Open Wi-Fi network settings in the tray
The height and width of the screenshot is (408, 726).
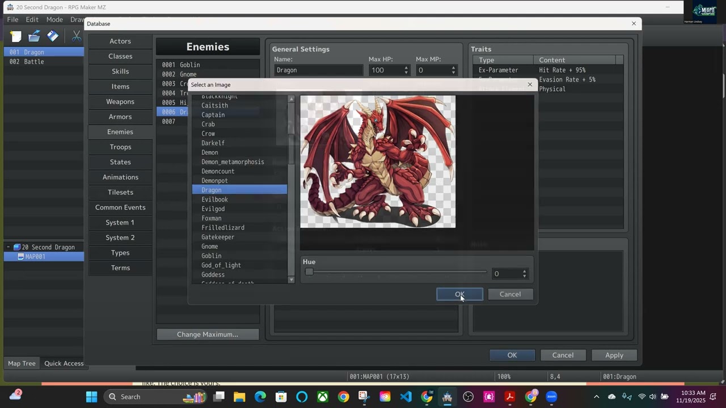642,397
